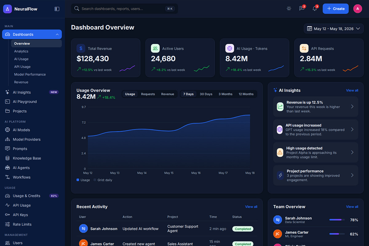Image resolution: width=369 pixels, height=246 pixels.
Task: Open AI Usage under Dashboards
Action: point(36,59)
